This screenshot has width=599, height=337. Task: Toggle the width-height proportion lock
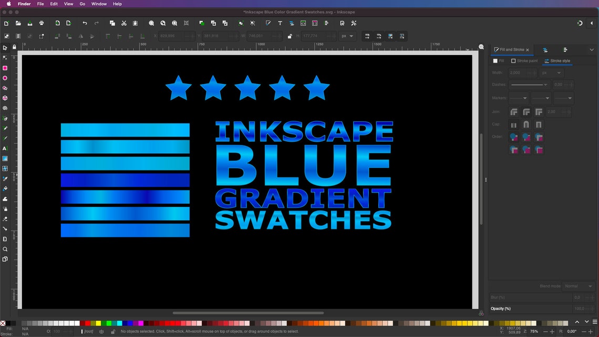[290, 36]
